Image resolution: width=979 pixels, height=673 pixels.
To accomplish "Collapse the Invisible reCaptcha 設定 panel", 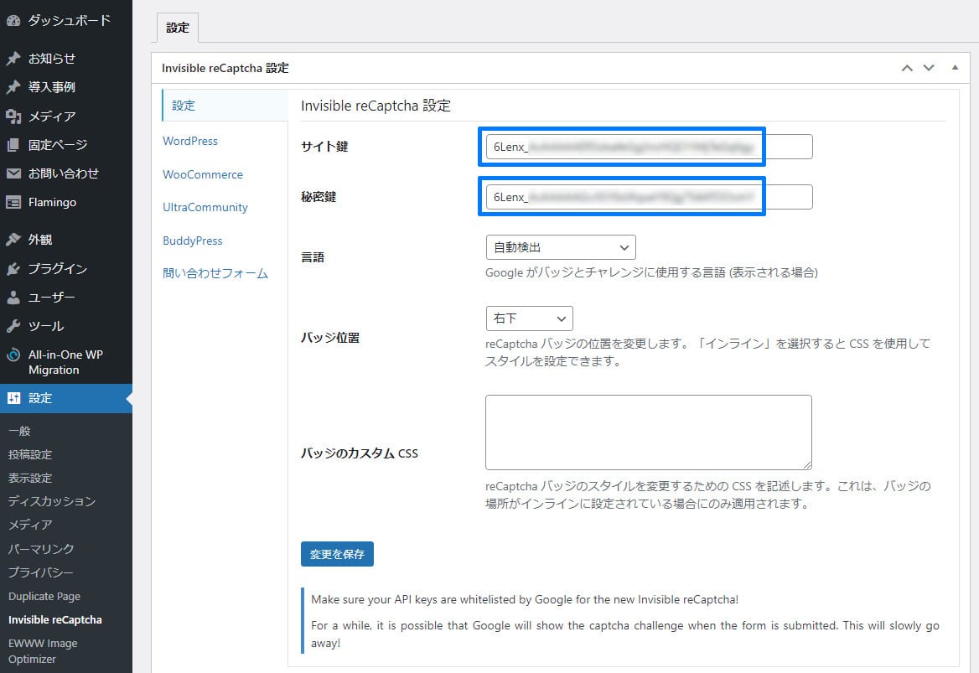I will pyautogui.click(x=955, y=68).
